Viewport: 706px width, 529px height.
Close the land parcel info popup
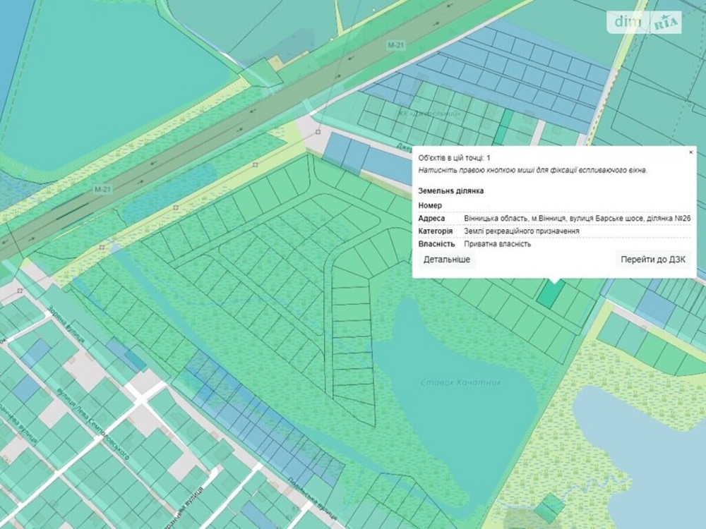point(690,152)
